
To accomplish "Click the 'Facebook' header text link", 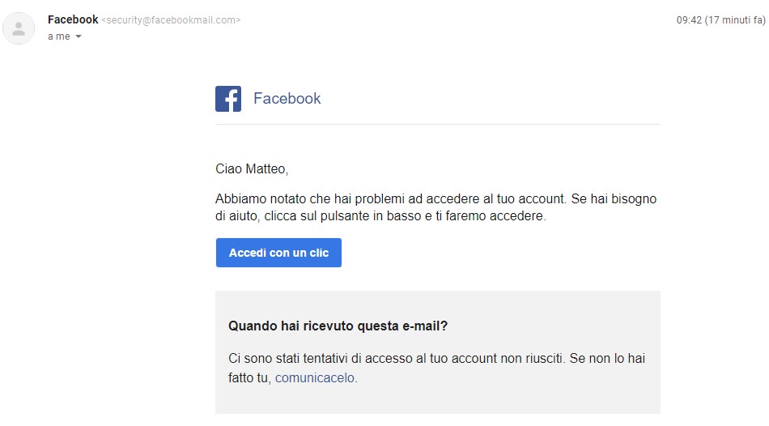I will [x=287, y=99].
